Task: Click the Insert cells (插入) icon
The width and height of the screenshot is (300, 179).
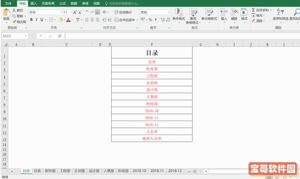Action: 224,12
